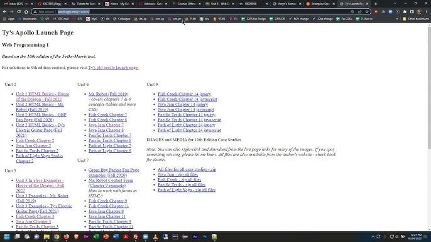The image size is (431, 242).
Task: Open Pacific Trails Chapter 2 link
Action: coord(37,150)
